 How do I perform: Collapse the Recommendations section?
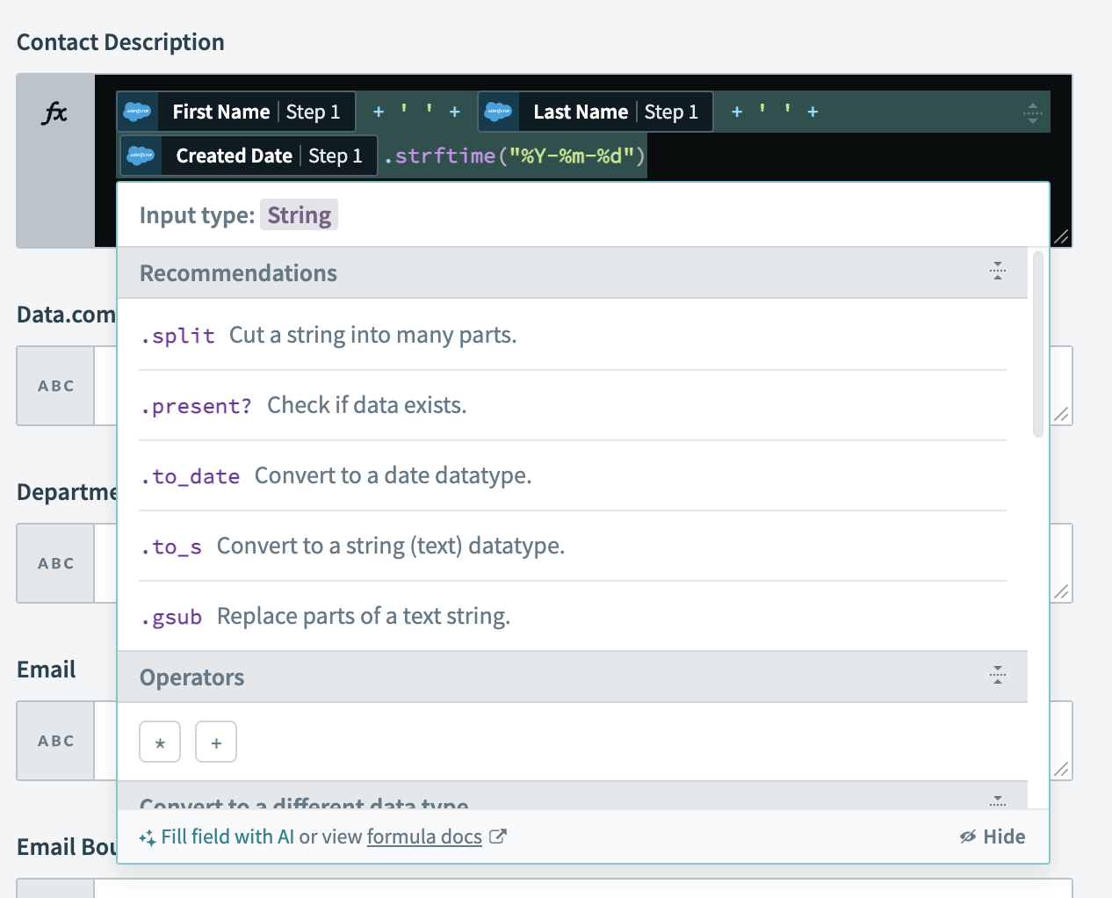pyautogui.click(x=997, y=272)
